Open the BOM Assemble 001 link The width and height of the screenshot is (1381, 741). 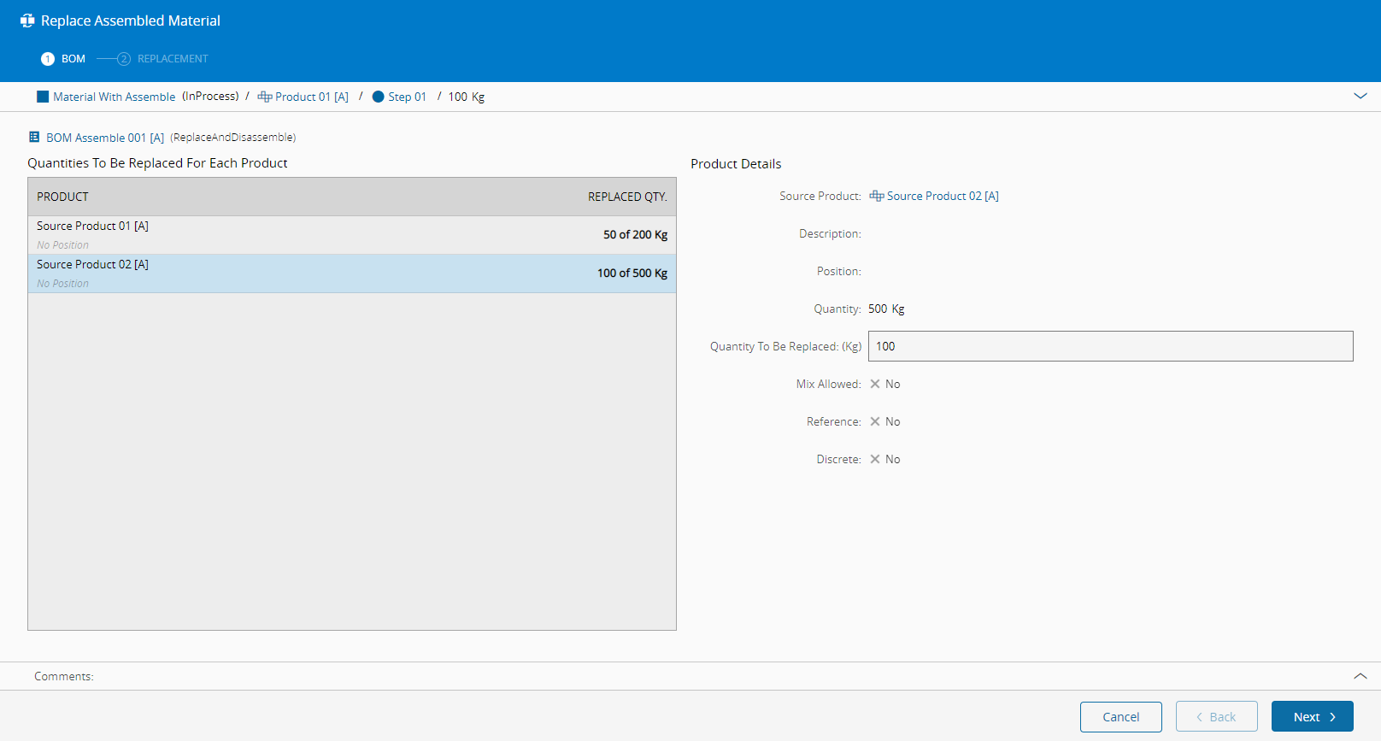(104, 138)
